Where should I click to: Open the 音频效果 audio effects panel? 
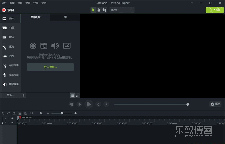tap(10, 84)
